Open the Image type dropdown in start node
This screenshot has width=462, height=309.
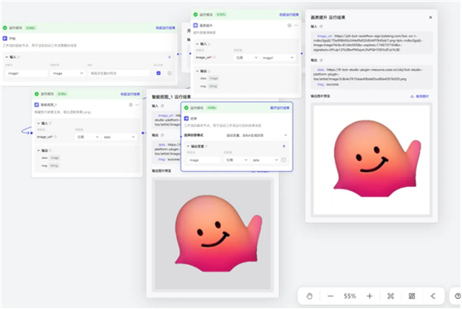(x=68, y=73)
